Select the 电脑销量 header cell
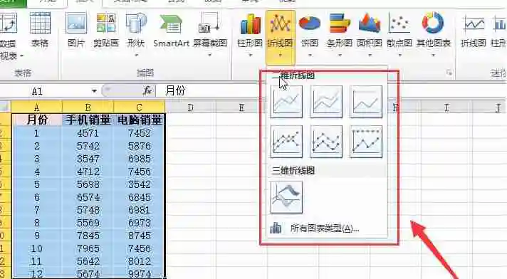 [x=140, y=120]
